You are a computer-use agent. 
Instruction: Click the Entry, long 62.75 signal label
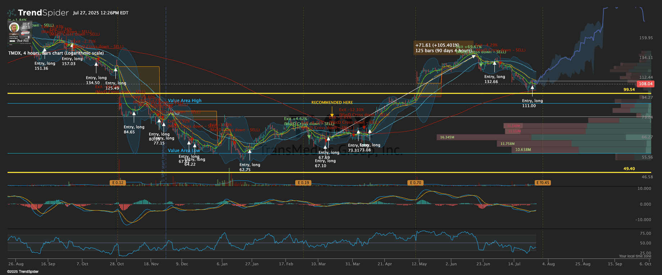point(250,167)
